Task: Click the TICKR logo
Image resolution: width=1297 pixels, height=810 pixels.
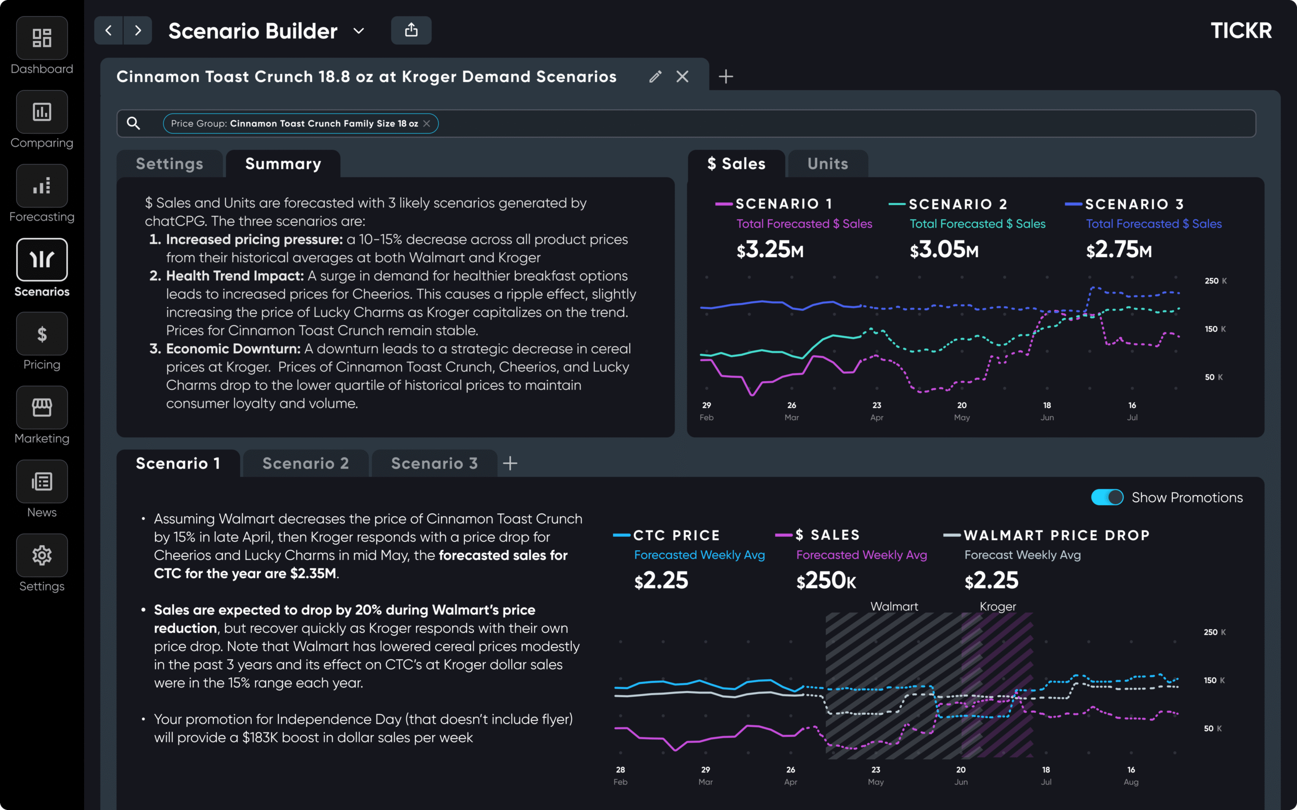Action: [1241, 30]
